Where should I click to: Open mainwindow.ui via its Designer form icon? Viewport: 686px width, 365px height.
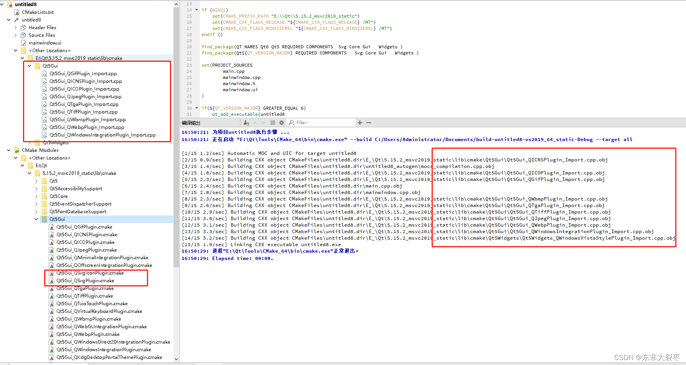pos(23,43)
